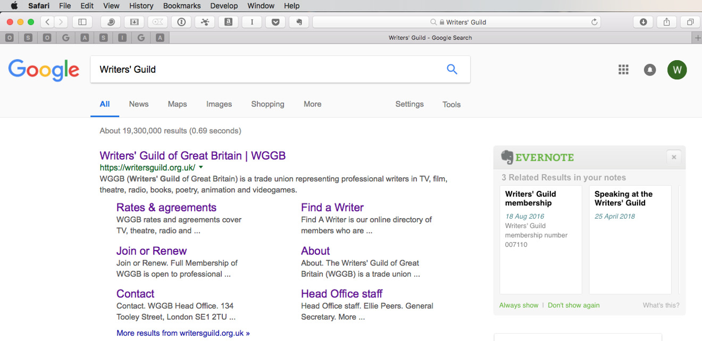The width and height of the screenshot is (702, 341).
Task: Open the 1Password extension
Action: [x=181, y=22]
